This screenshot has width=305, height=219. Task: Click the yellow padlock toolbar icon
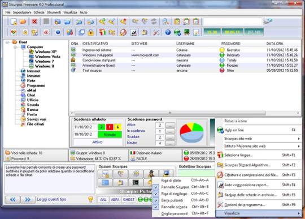point(91,32)
